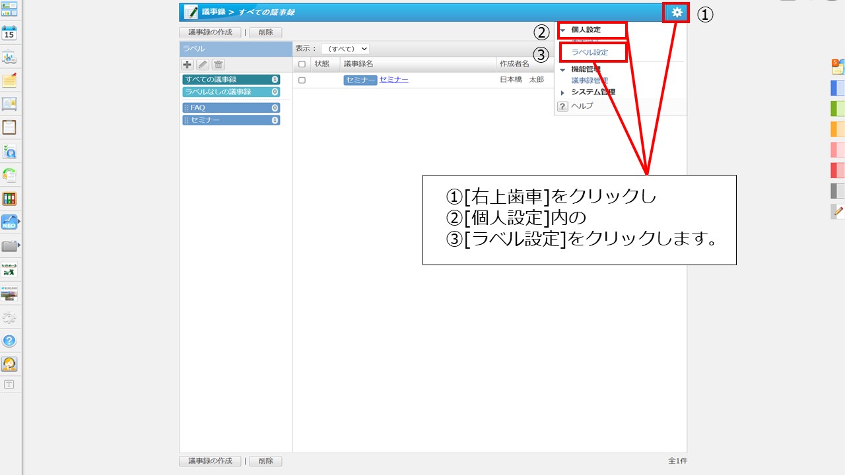Open the NEO chart icon in sidebar

tap(9, 223)
